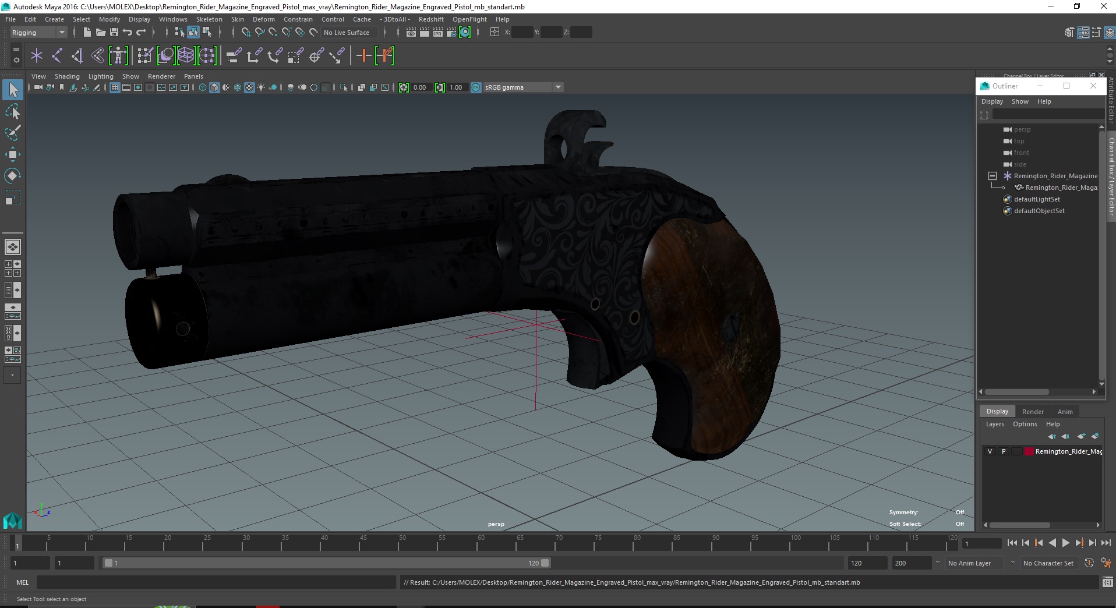The image size is (1116, 608).
Task: Click the range slider bar handle
Action: [326, 563]
